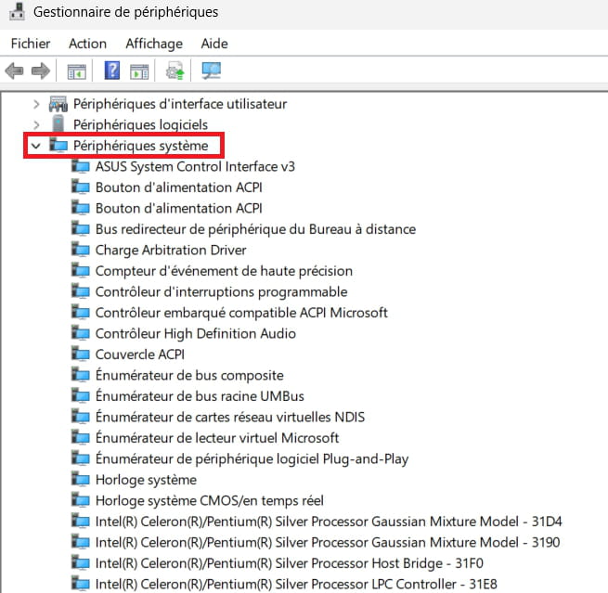Screen dimensions: 608x593
Task: Select ASUS System Control Interface v3
Action: click(195, 167)
